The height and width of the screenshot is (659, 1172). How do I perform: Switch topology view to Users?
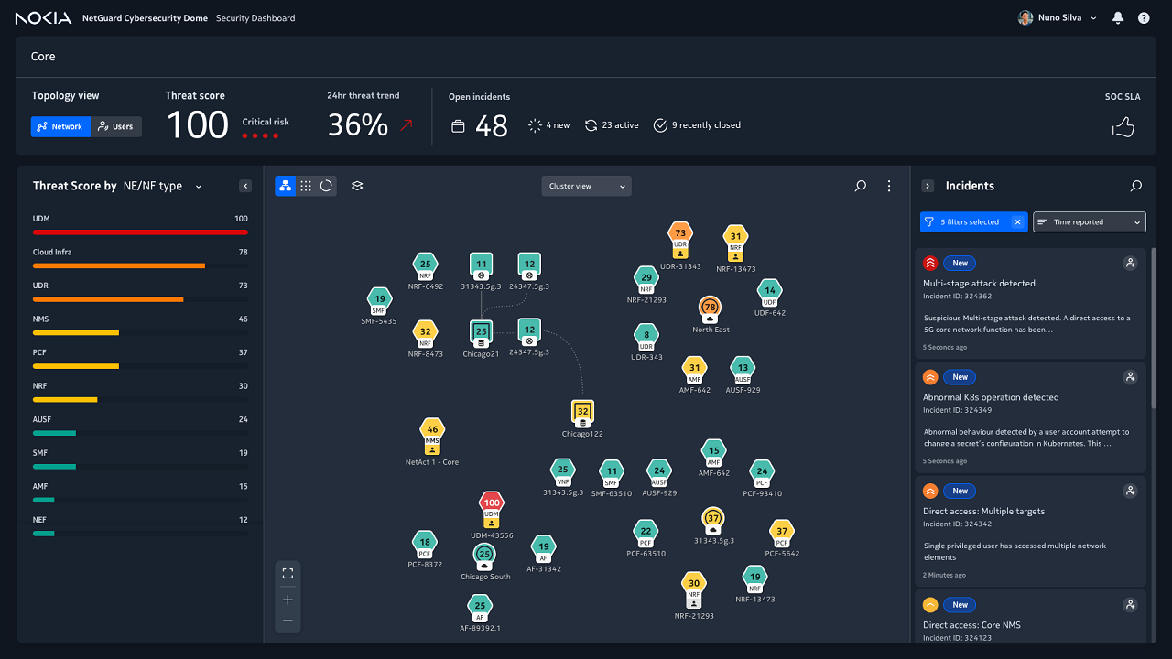(116, 126)
